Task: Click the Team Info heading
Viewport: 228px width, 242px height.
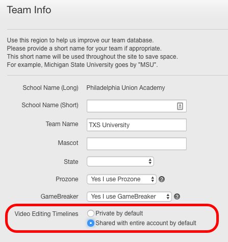Action: click(29, 10)
